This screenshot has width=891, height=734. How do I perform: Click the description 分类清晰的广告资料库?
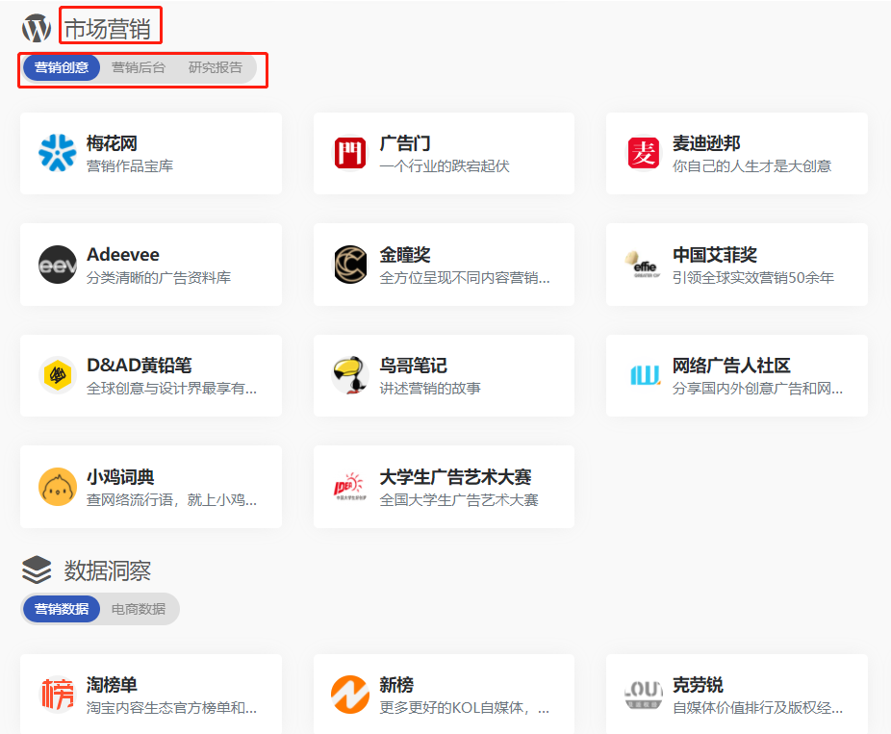pyautogui.click(x=159, y=277)
